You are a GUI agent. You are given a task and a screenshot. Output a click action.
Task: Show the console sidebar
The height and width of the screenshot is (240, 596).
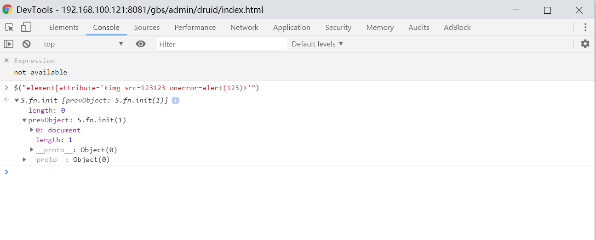pos(9,44)
